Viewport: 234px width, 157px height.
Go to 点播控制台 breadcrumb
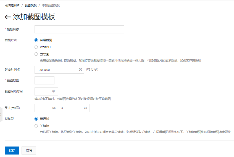click(x=12, y=5)
